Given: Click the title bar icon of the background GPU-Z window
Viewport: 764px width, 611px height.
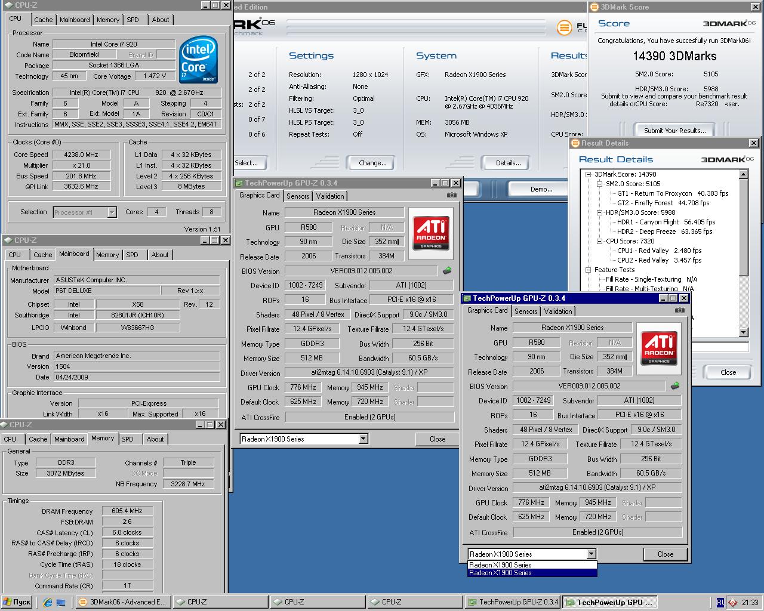Looking at the screenshot, I should (239, 183).
